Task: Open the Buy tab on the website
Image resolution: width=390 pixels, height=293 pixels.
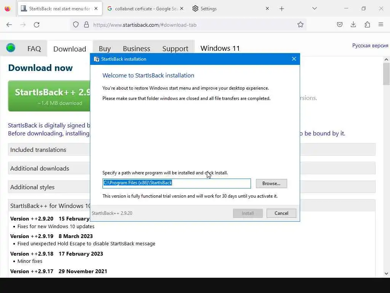Action: point(105,48)
